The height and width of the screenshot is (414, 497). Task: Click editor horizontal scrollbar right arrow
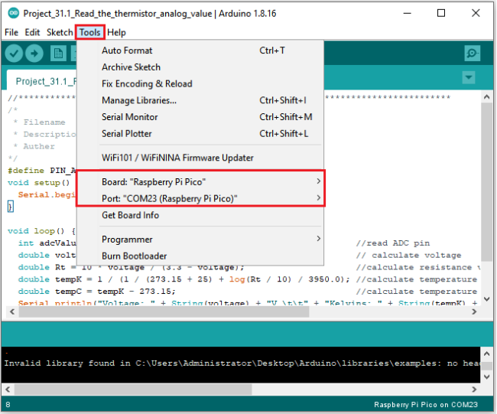tap(474, 312)
